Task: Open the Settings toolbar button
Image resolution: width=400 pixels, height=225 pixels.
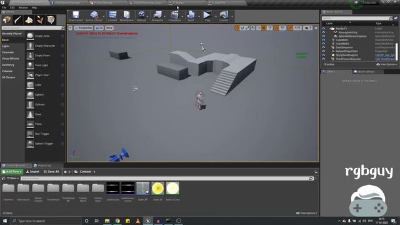Action: click(141, 16)
